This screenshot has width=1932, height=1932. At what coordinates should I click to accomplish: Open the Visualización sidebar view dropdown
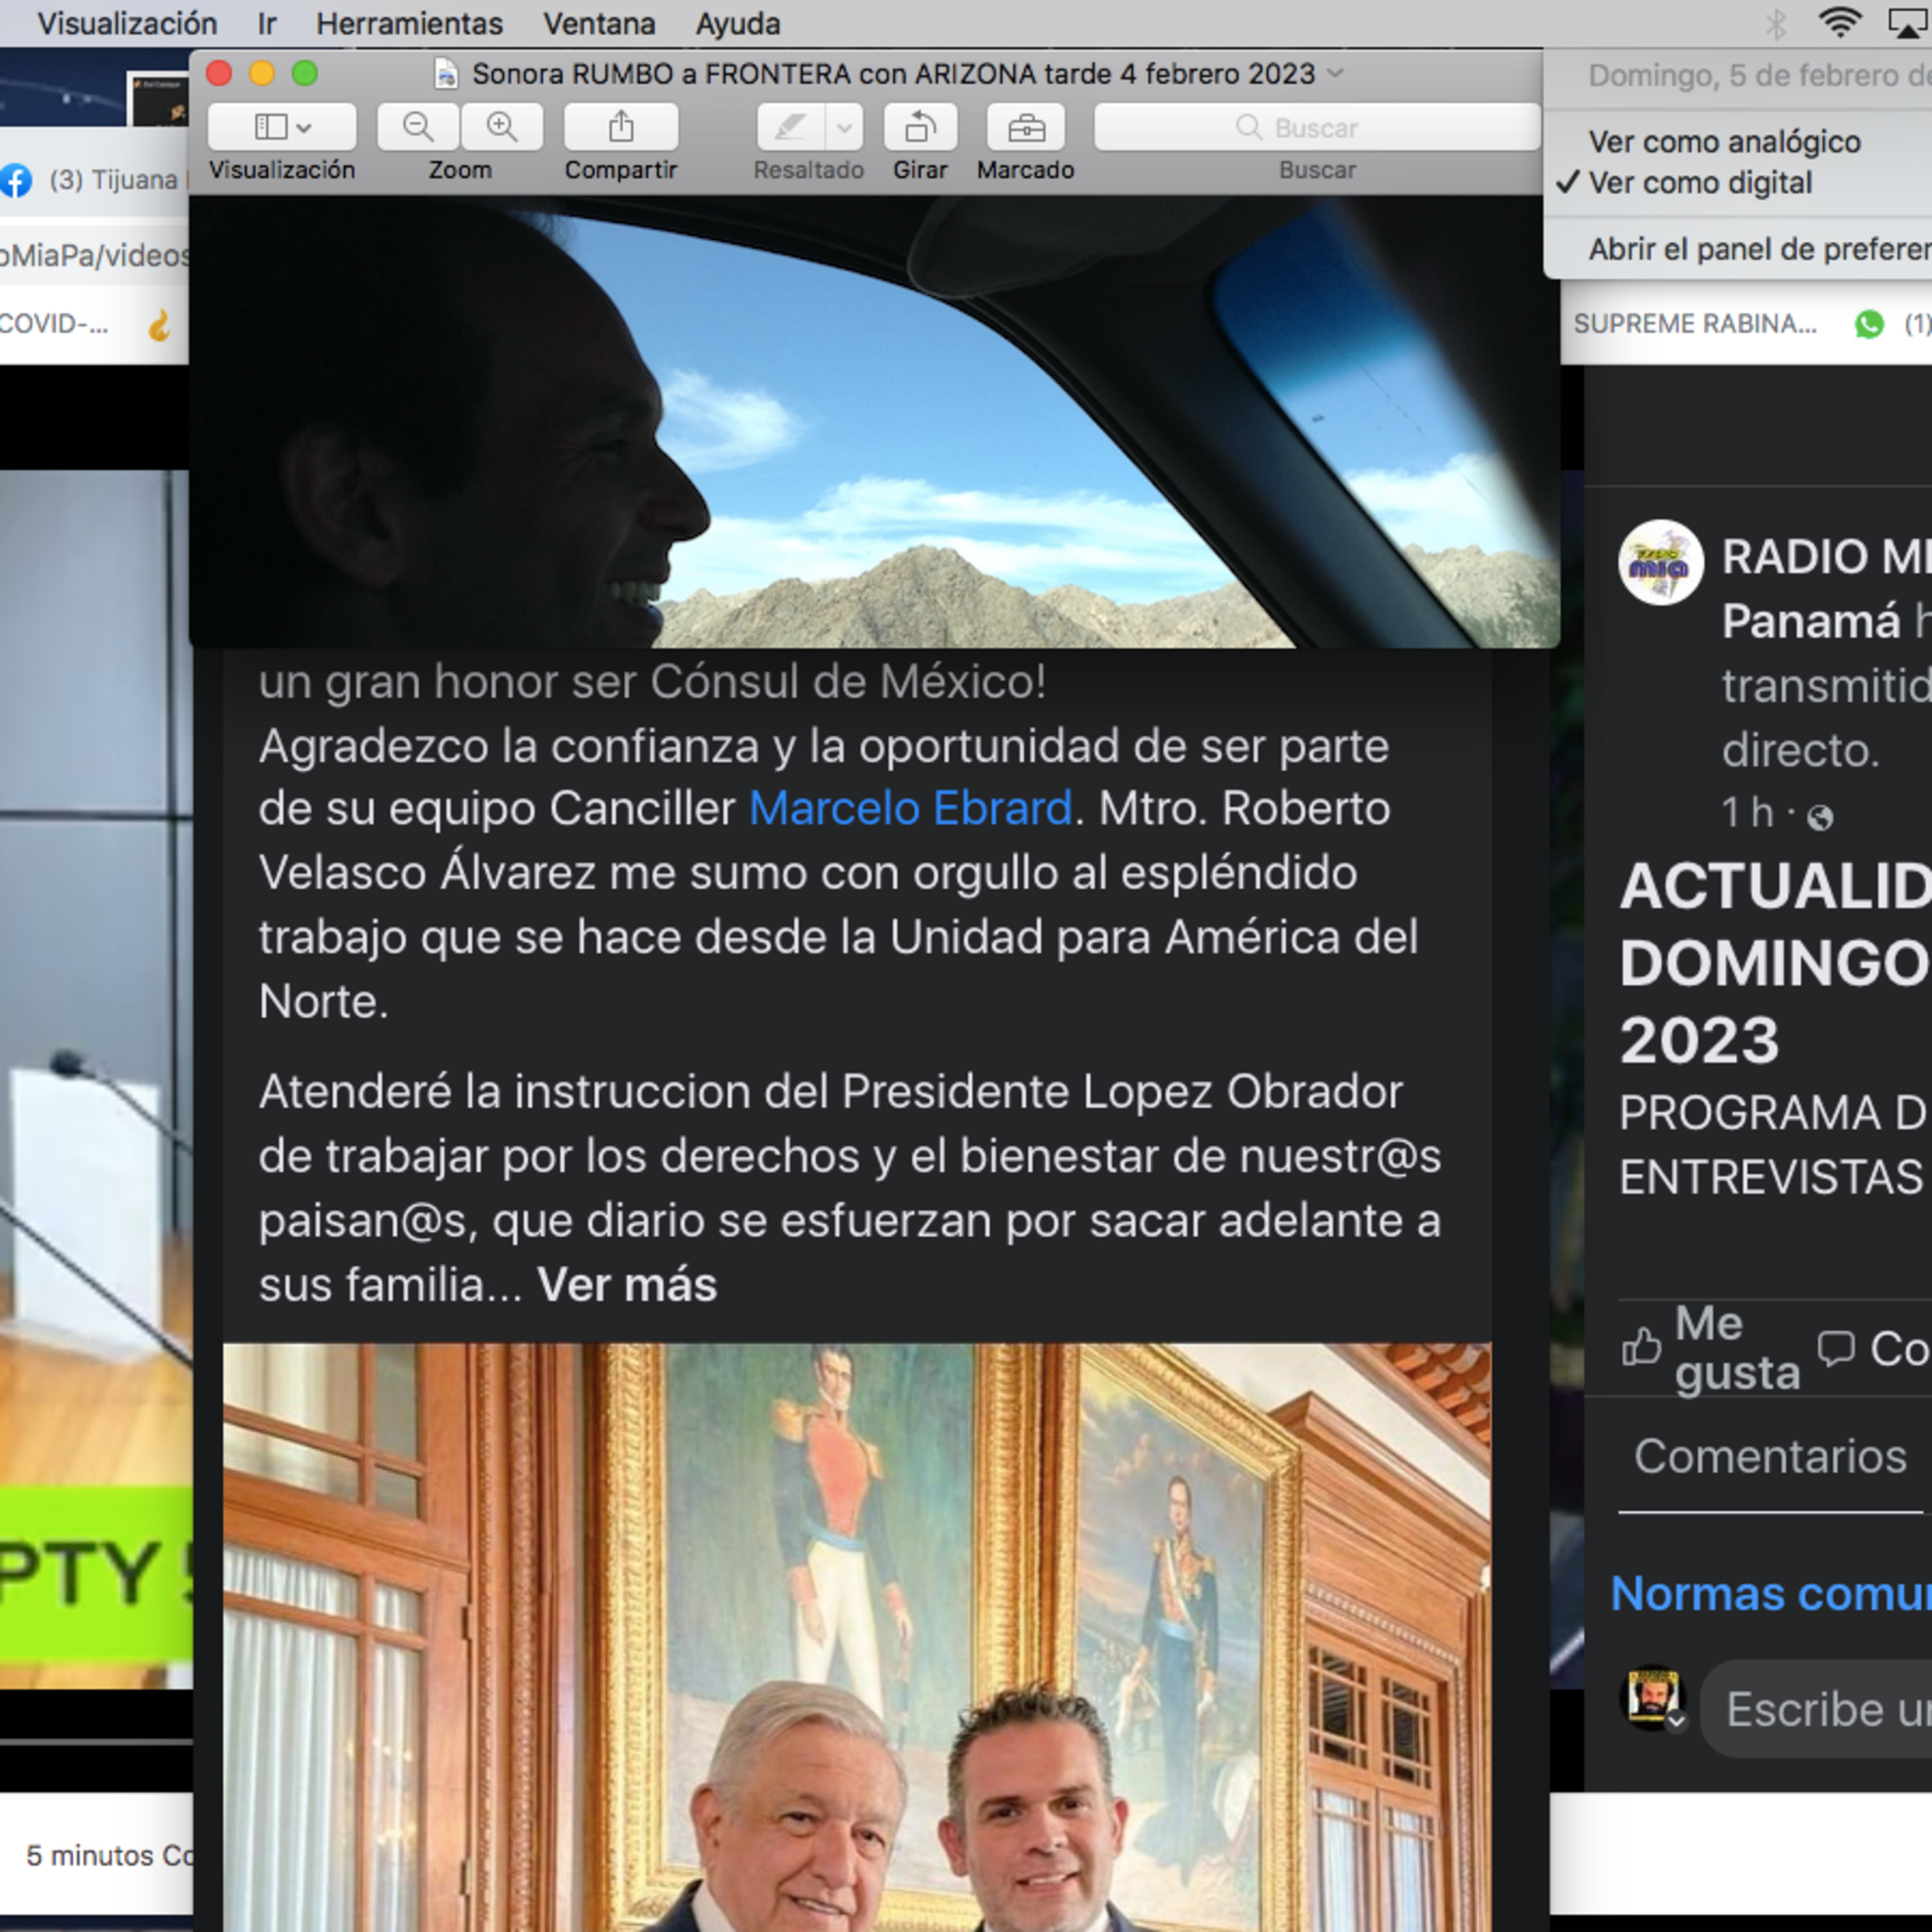click(x=282, y=127)
